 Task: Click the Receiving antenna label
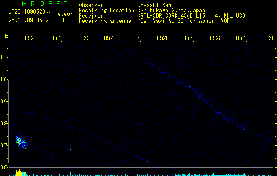tap(105, 21)
